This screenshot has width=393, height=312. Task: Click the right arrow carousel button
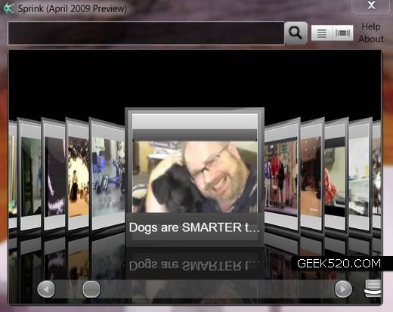(x=343, y=289)
